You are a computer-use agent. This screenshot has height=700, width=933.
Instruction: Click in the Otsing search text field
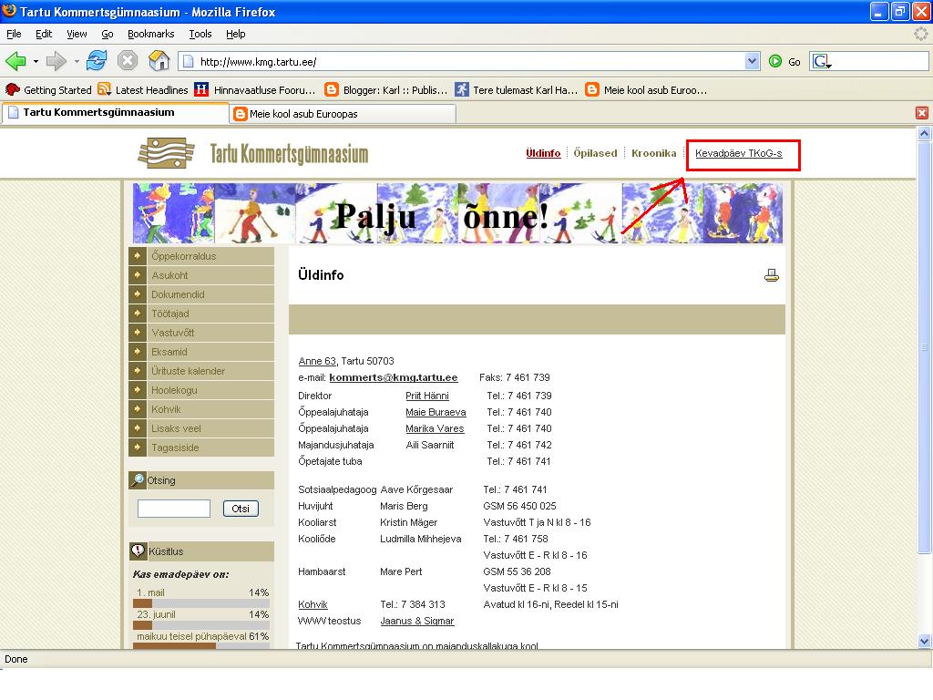pos(174,509)
